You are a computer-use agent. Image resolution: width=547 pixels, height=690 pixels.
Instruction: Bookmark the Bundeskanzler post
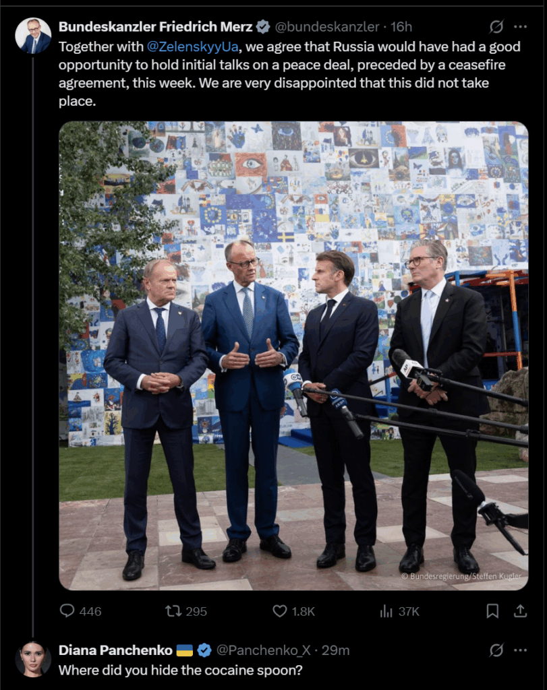click(x=492, y=610)
